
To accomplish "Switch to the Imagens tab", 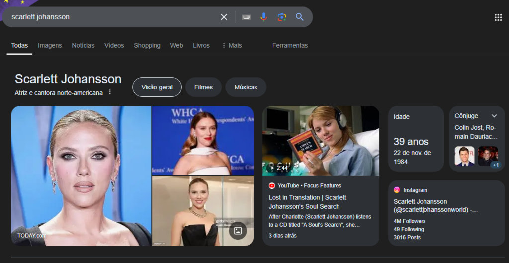I will click(x=50, y=45).
